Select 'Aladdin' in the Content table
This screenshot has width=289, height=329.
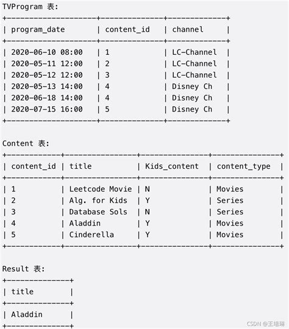pyautogui.click(x=85, y=223)
